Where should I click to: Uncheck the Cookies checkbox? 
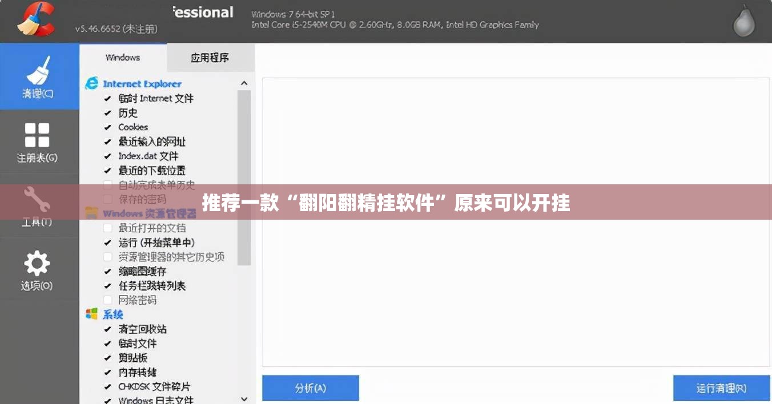[x=107, y=127]
